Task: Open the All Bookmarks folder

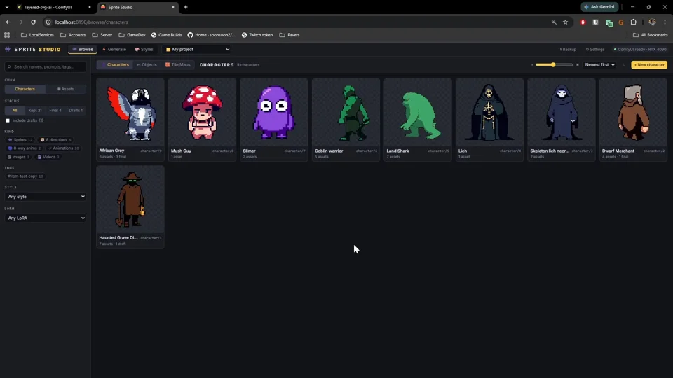Action: pyautogui.click(x=651, y=35)
